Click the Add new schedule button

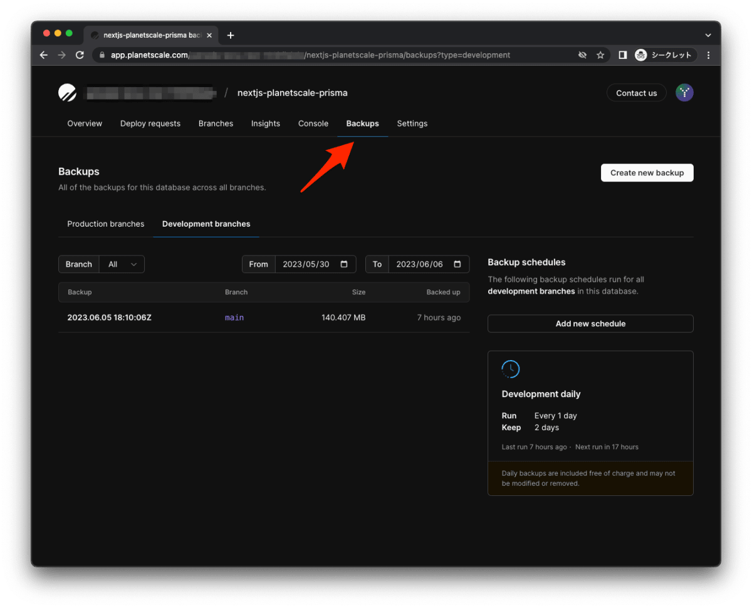pos(590,324)
